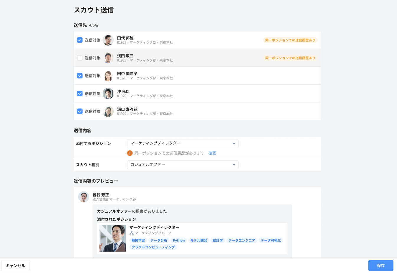Open the 添付するポジション dropdown
This screenshot has height=274, width=397.
pyautogui.click(x=183, y=143)
